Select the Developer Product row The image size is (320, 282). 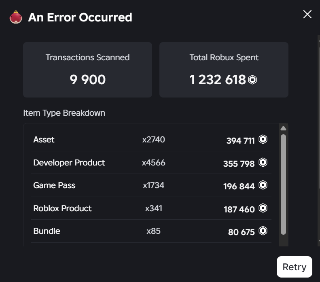151,163
